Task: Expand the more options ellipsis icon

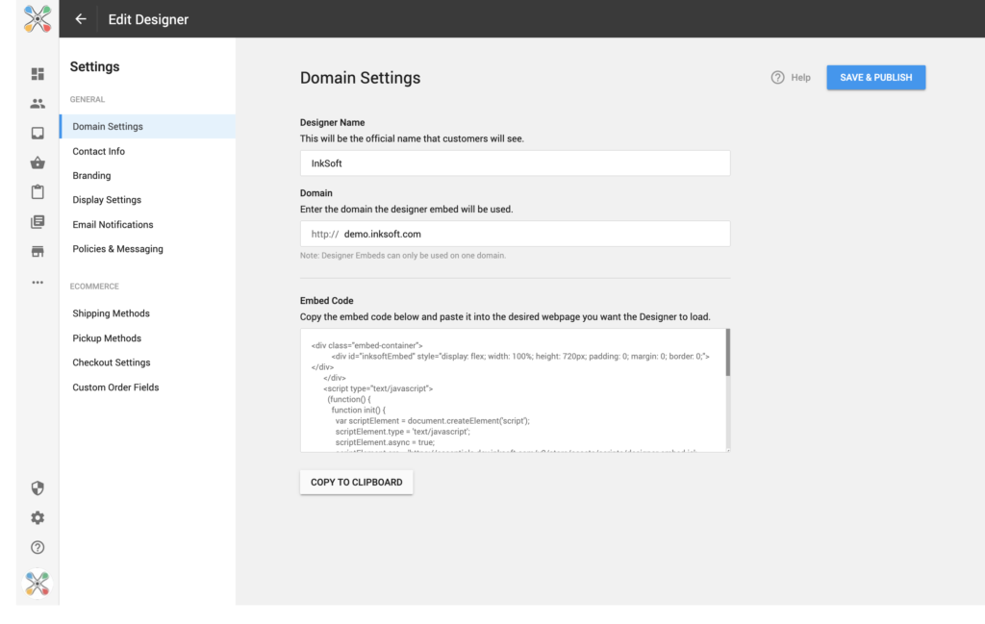Action: [38, 283]
